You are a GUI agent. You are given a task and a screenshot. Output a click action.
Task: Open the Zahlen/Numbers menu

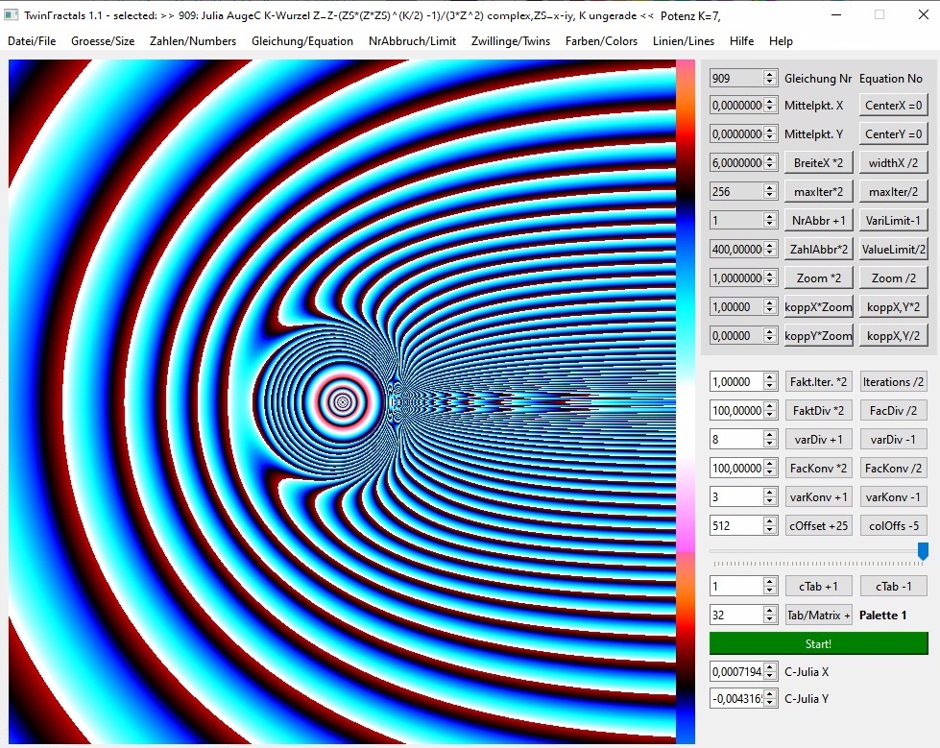pyautogui.click(x=193, y=40)
